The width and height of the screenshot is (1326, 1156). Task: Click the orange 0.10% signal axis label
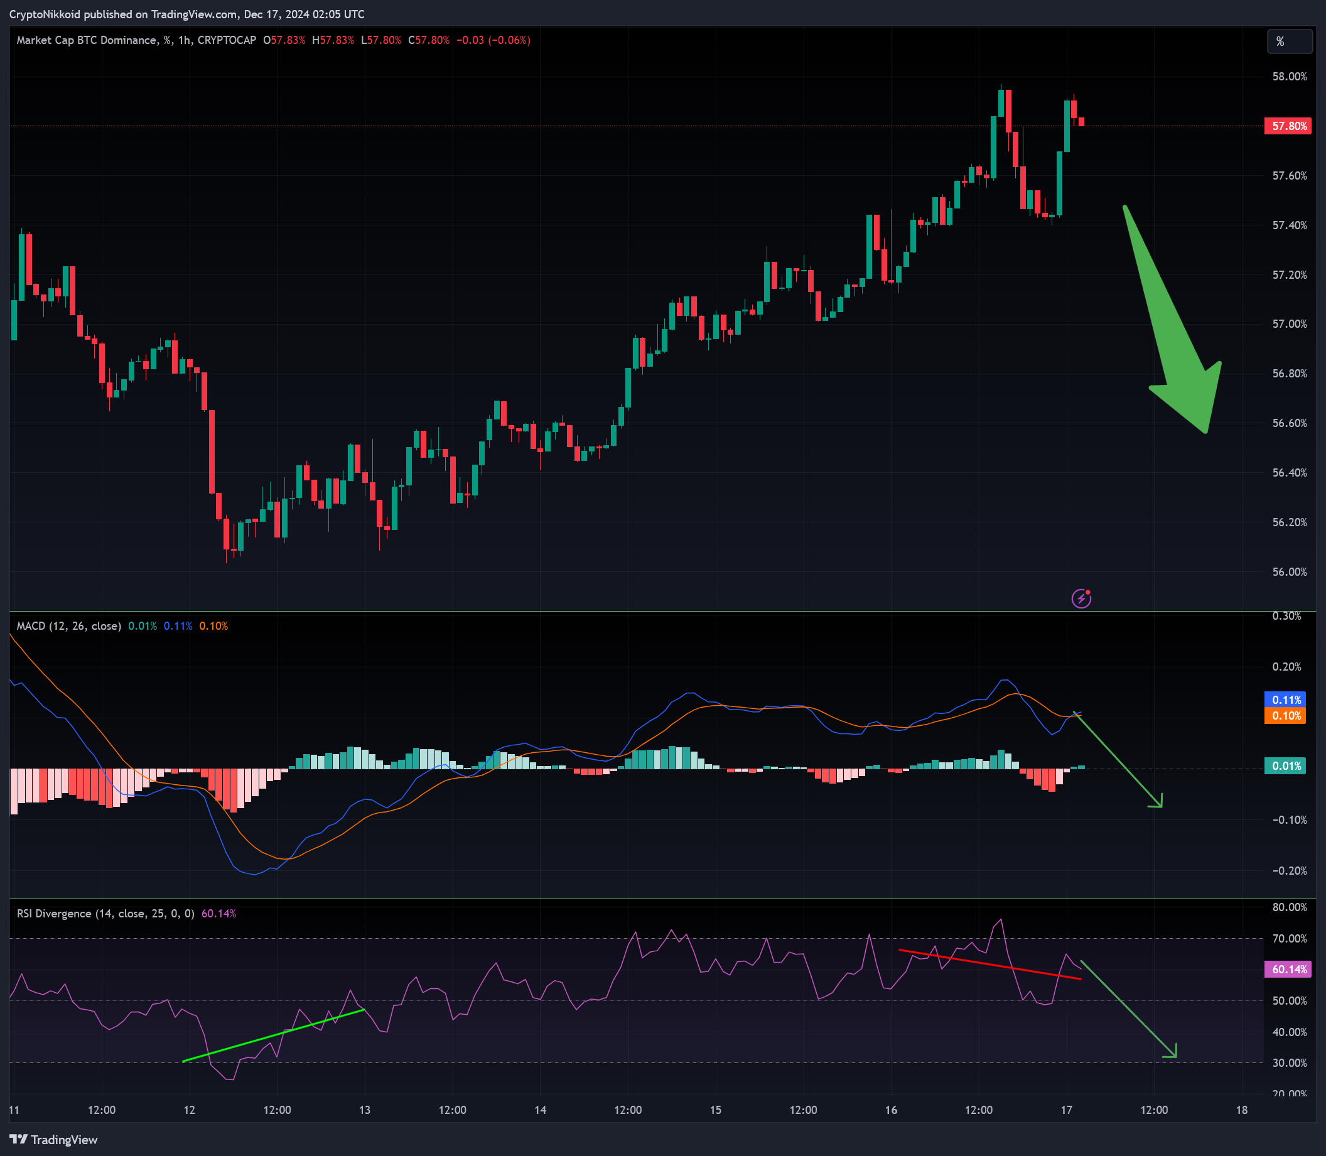[1285, 715]
